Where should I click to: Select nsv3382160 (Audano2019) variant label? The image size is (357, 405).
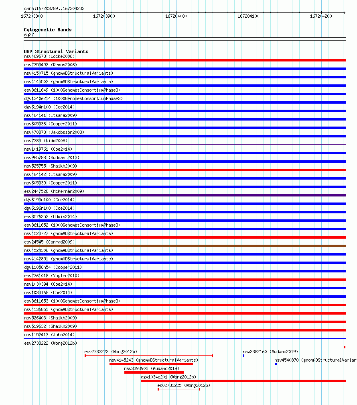tap(270, 352)
